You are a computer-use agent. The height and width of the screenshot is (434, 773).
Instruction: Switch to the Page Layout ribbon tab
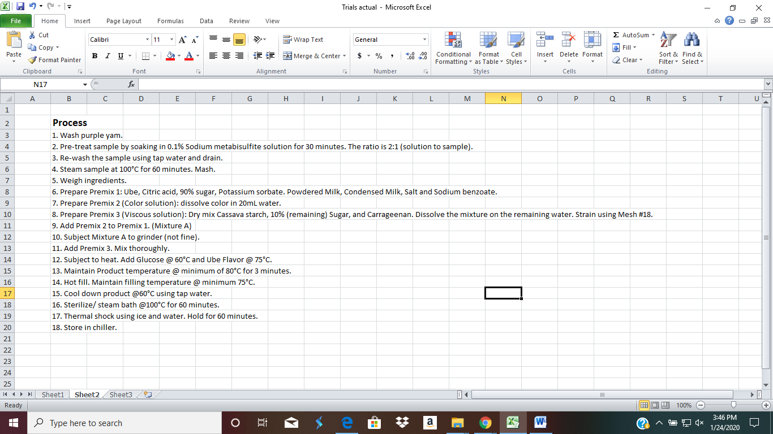click(x=124, y=21)
